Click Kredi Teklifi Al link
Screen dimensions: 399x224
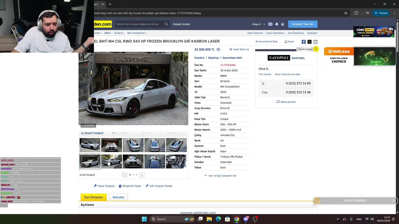point(239,49)
